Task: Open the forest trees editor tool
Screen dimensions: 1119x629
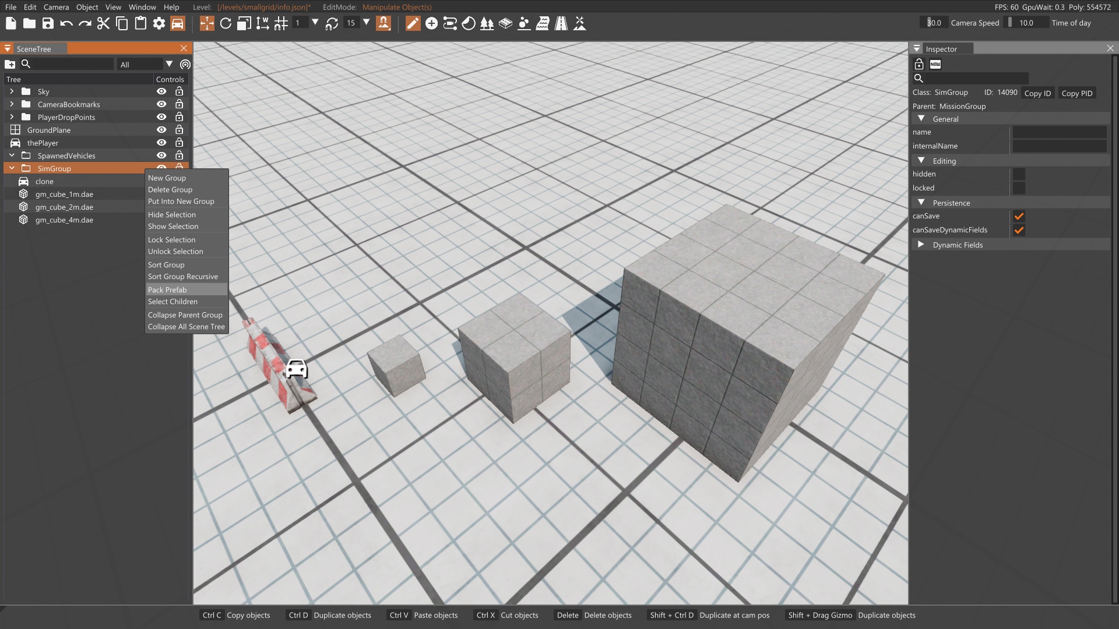Action: (487, 23)
